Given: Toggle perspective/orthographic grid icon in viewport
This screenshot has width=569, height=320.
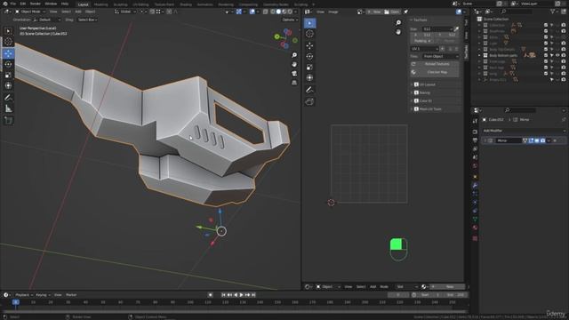Looking at the screenshot, I should coord(294,83).
